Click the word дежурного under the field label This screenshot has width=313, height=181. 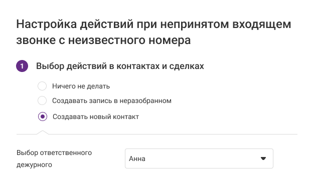pos(34,164)
